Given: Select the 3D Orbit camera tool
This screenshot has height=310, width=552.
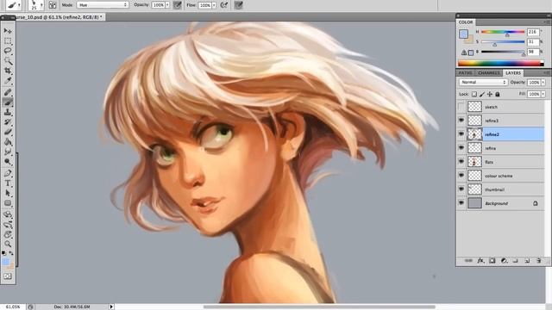Looking at the screenshot, I should pyautogui.click(x=8, y=224).
